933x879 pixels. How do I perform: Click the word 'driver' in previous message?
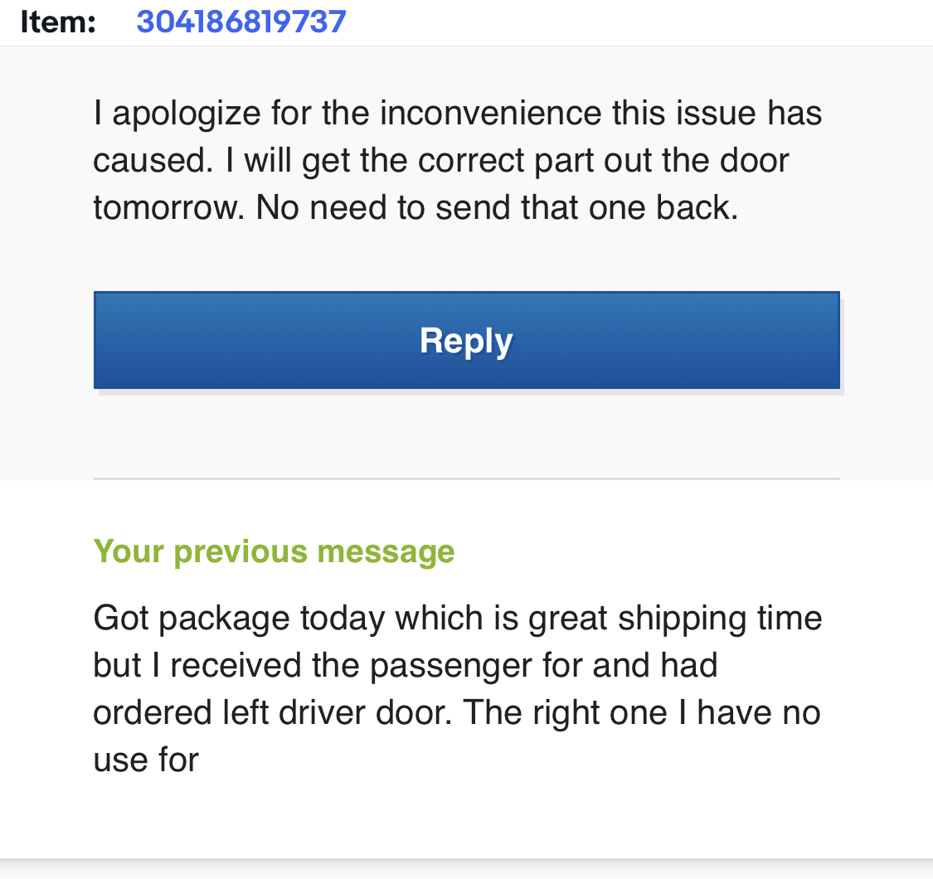(x=322, y=712)
